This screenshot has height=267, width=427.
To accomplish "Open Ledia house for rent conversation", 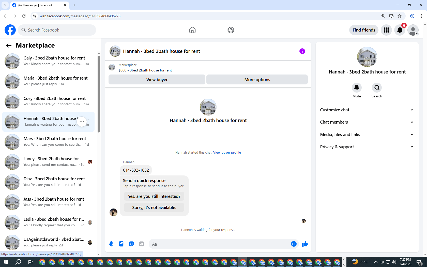I will [x=48, y=222].
